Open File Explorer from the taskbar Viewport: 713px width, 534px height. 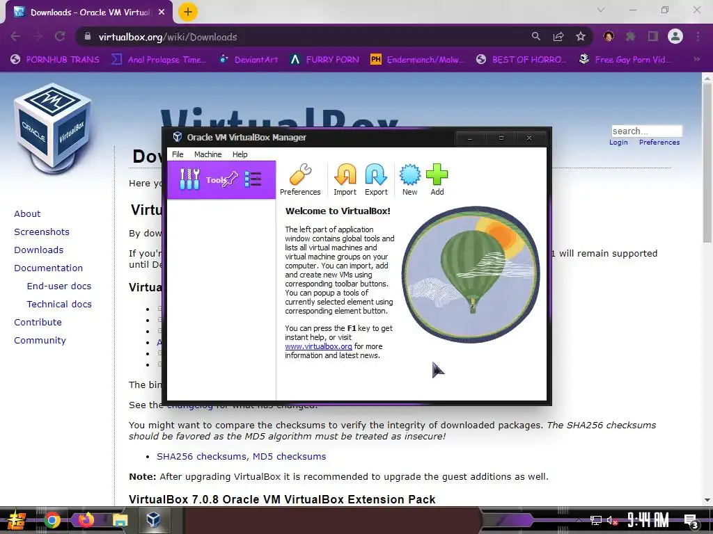120,520
